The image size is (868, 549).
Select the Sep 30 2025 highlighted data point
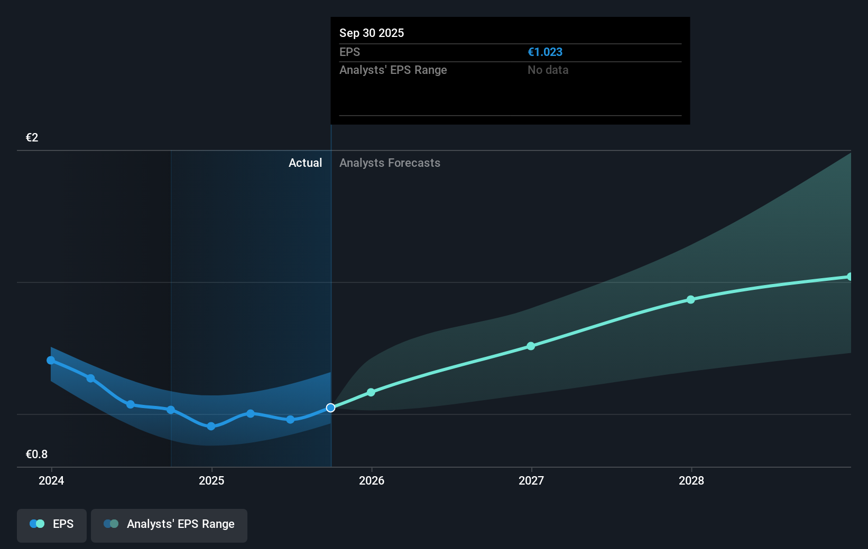pyautogui.click(x=330, y=408)
